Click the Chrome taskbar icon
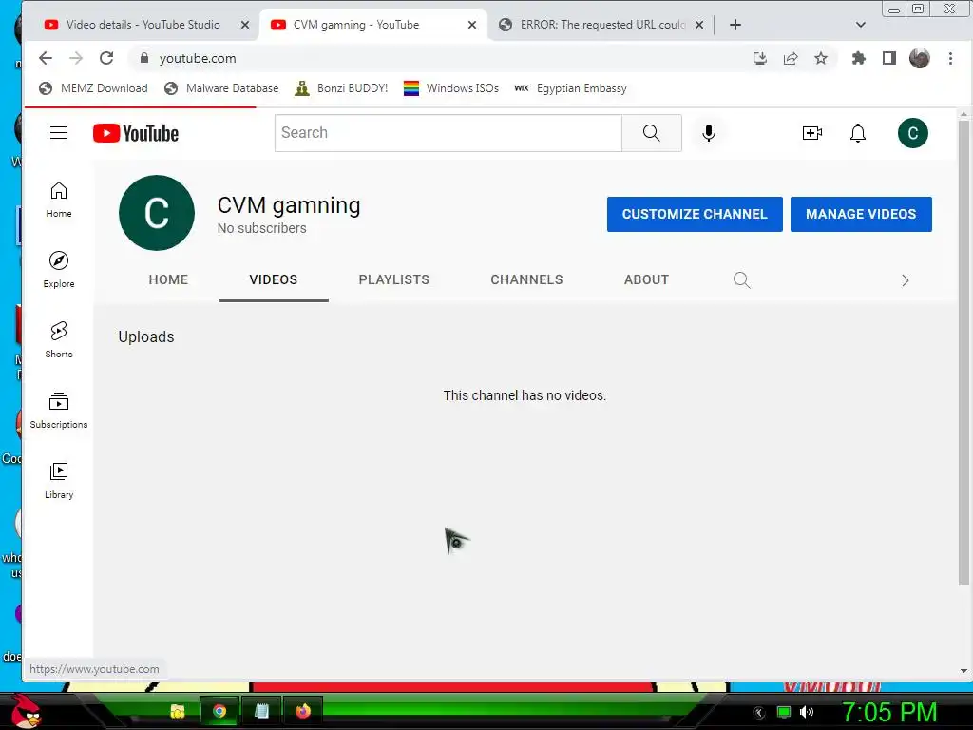 pyautogui.click(x=219, y=711)
